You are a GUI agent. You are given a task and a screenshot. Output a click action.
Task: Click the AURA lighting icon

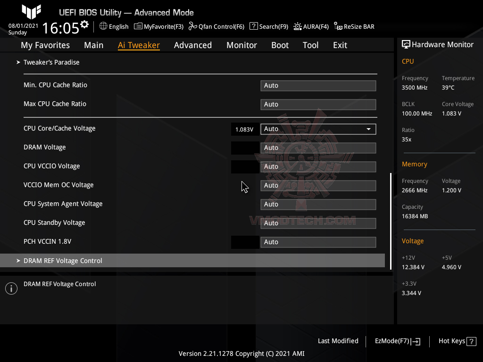pos(297,26)
